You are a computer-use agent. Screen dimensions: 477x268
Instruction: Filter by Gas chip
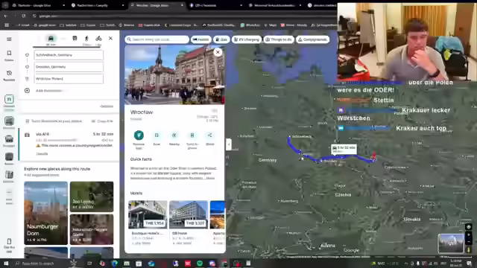[x=221, y=39]
